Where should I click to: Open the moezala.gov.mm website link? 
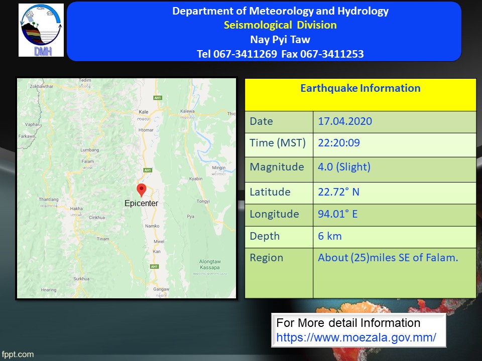356,337
